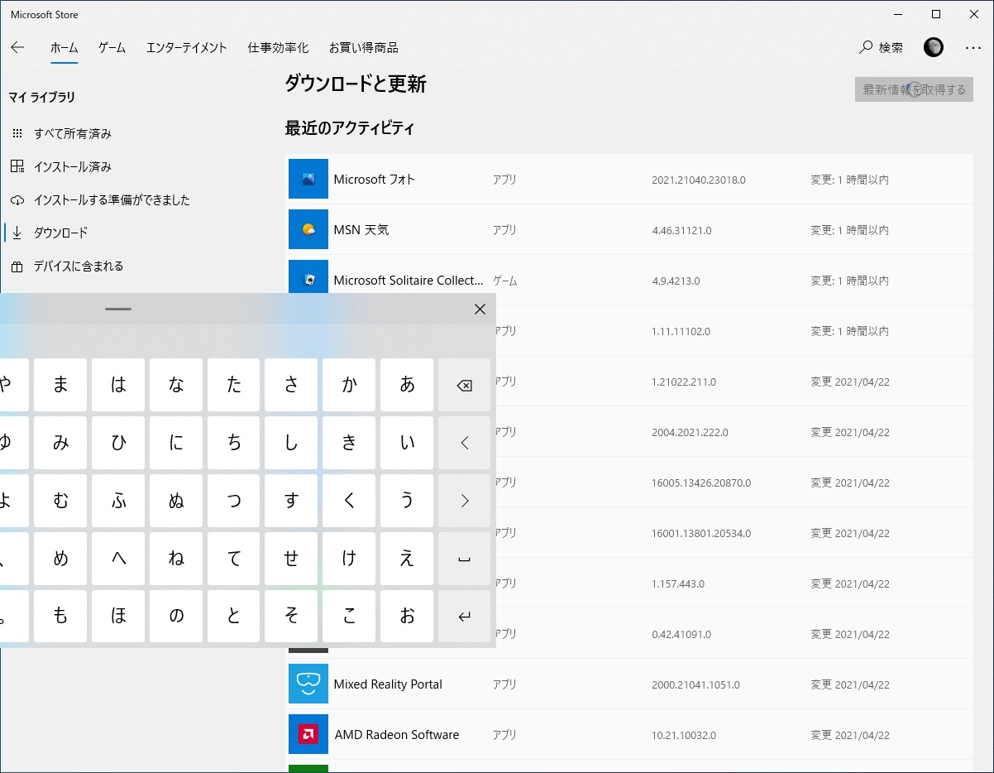Close the touch keyboard panel

[x=480, y=309]
